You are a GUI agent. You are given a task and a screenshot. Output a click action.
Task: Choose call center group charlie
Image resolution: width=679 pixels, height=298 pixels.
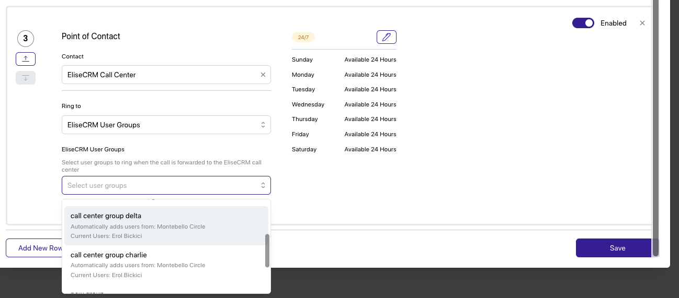click(166, 265)
